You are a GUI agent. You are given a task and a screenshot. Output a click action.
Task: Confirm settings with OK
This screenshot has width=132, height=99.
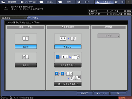tap(118, 93)
